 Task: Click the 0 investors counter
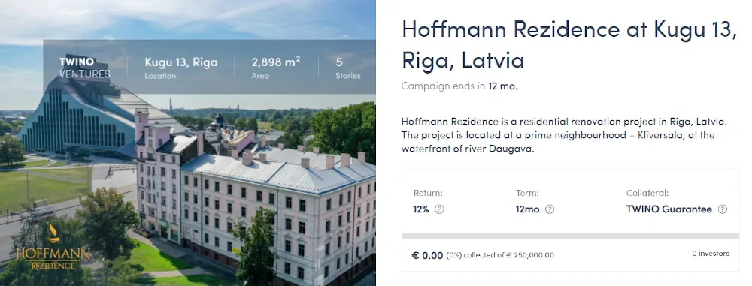point(711,254)
